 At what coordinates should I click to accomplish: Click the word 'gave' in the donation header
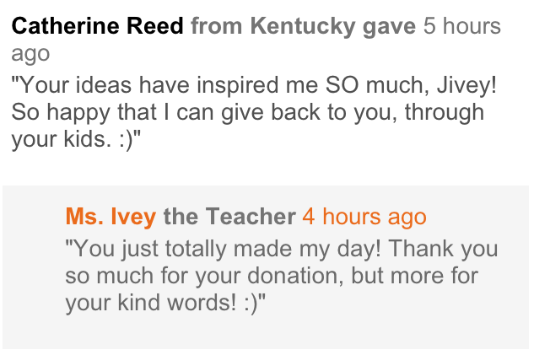[x=389, y=27]
